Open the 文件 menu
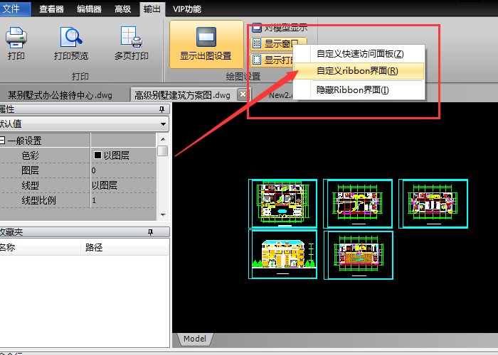The width and height of the screenshot is (498, 355). coord(14,9)
